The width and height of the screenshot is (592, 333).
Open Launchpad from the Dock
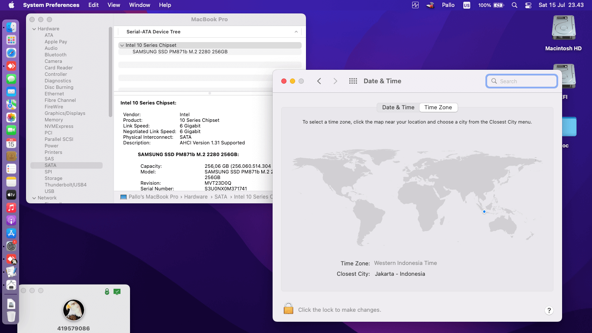[11, 40]
